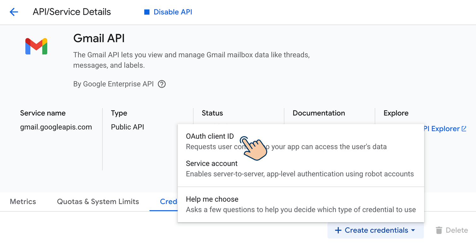The width and height of the screenshot is (476, 243).
Task: Open the API Explorer link
Action: click(445, 129)
